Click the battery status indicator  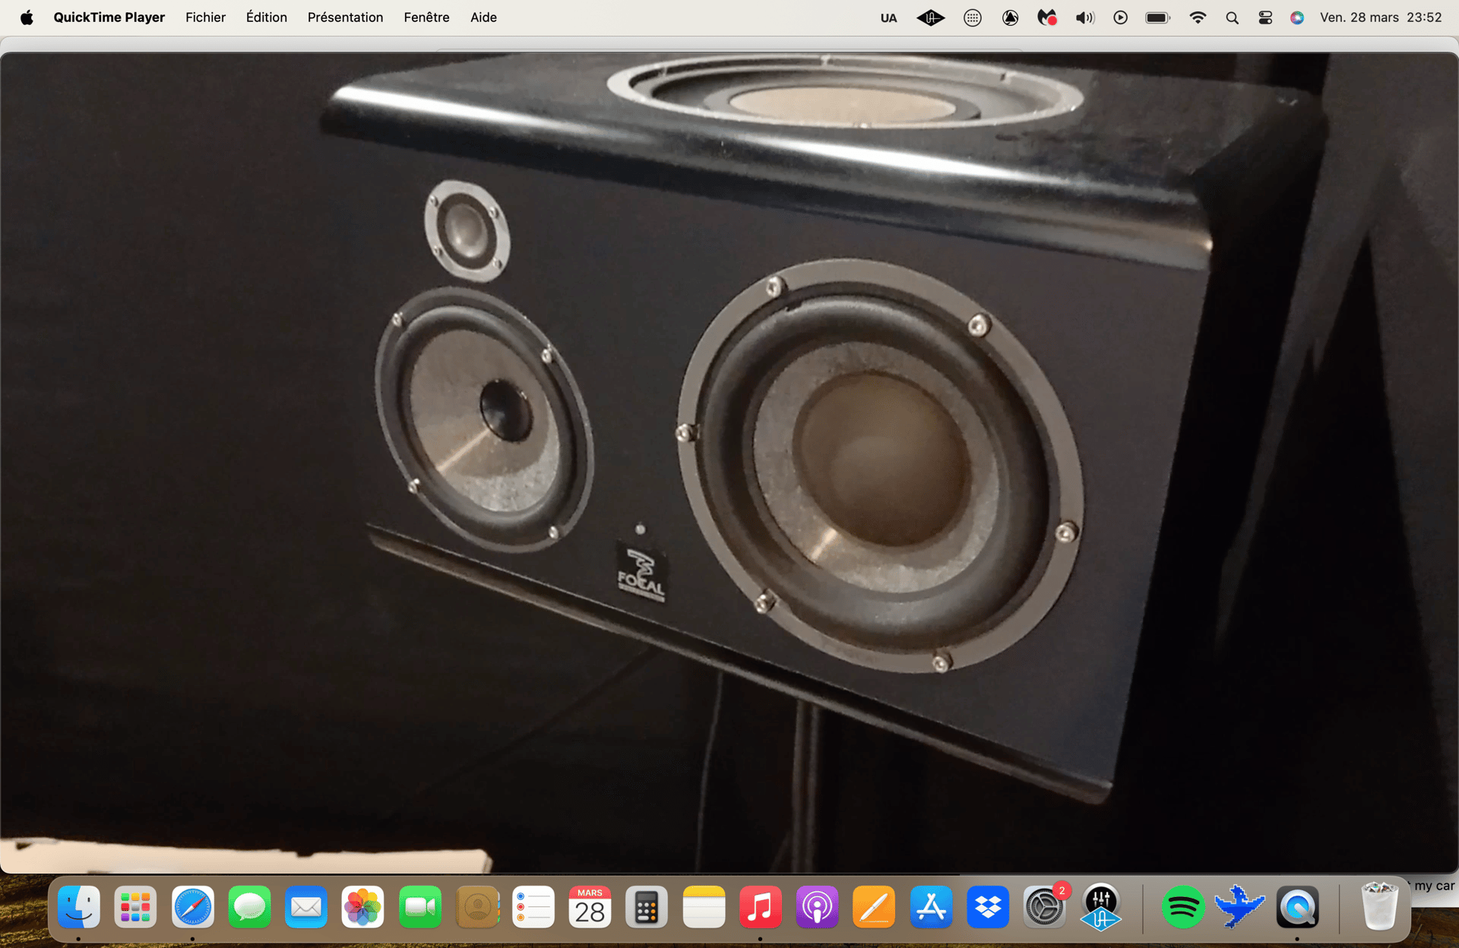click(1157, 17)
